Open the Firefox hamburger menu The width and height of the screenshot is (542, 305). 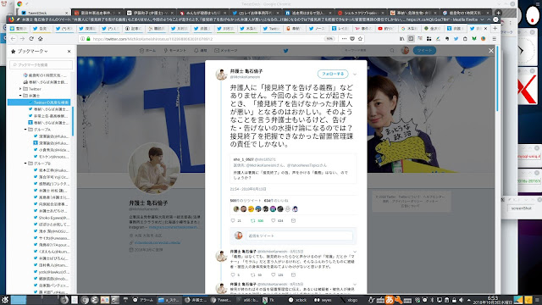coord(495,39)
